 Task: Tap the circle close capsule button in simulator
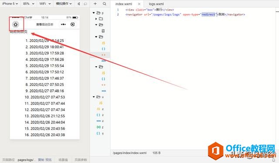[x=73, y=24]
